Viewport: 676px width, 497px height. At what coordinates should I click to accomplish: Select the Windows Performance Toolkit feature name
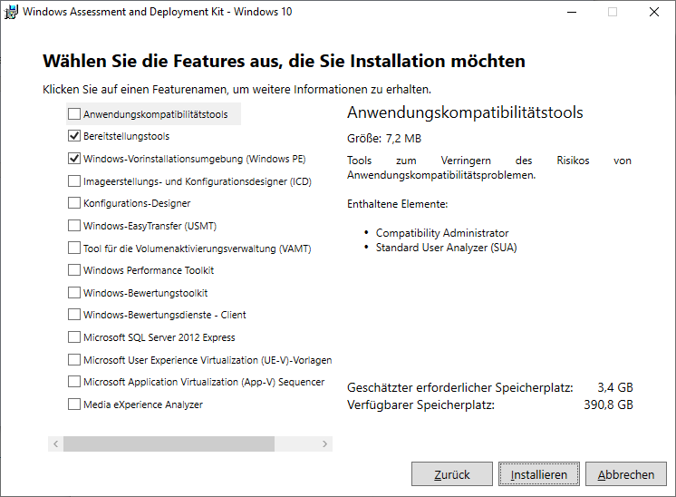coord(149,270)
